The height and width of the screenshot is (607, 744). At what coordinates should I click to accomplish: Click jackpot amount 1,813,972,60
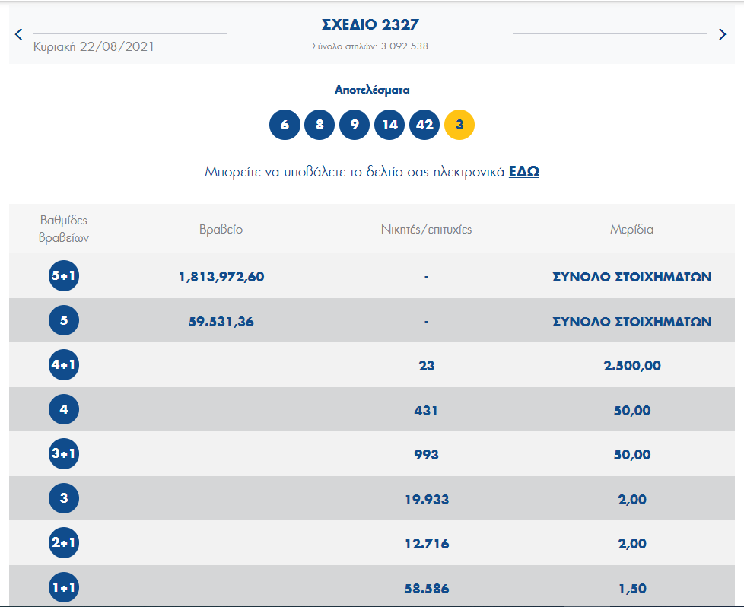221,277
